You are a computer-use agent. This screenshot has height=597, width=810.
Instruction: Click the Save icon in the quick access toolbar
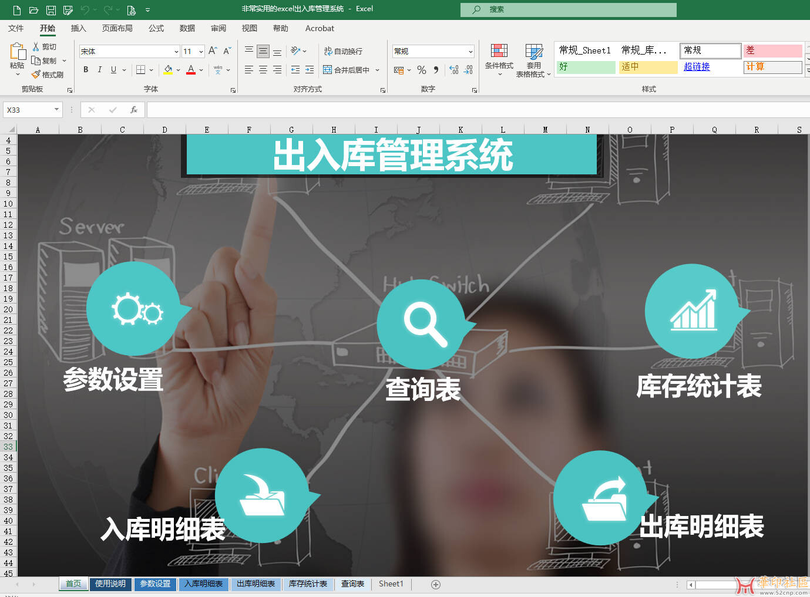click(x=51, y=10)
